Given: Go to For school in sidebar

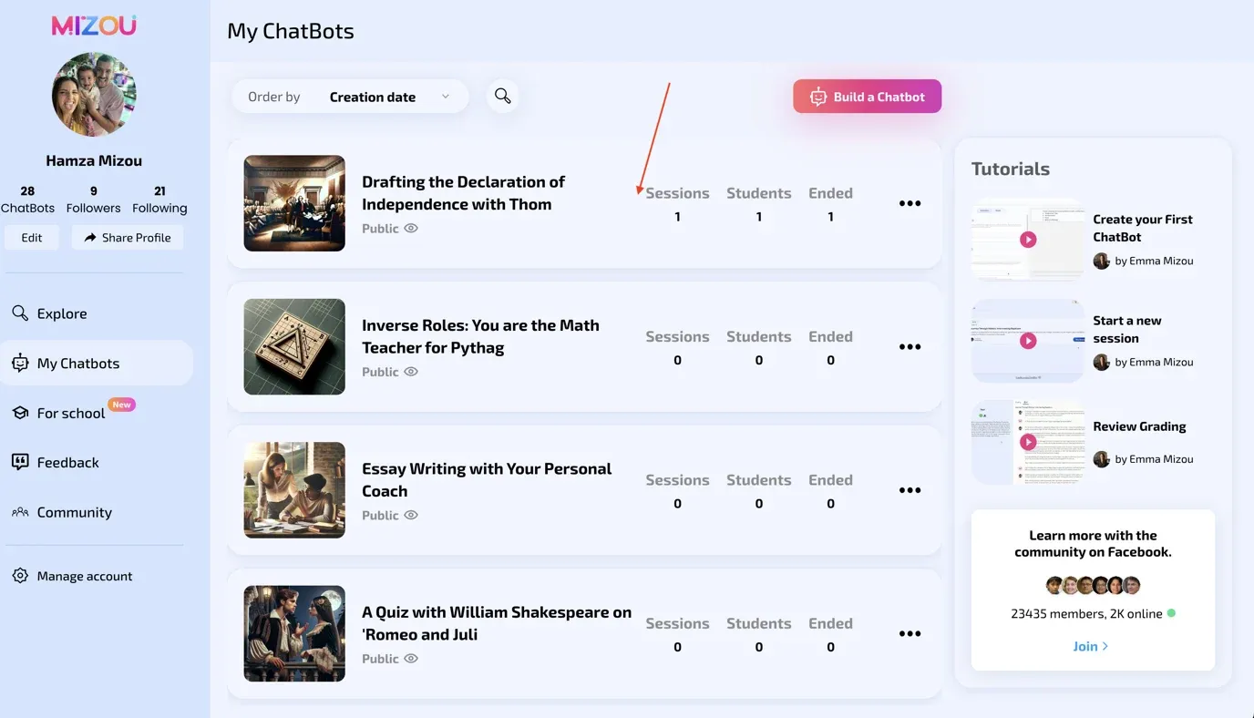Looking at the screenshot, I should [71, 413].
